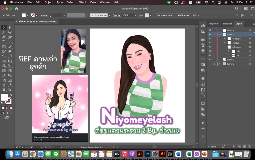The image size is (255, 160).
Task: Pick the Zoom tool in toolbar
Action: click(x=10, y=90)
